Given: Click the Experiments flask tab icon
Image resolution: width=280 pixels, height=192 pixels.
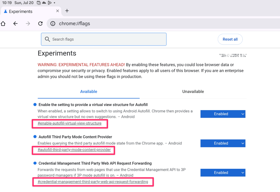Looking at the screenshot, I should click(x=5, y=12).
